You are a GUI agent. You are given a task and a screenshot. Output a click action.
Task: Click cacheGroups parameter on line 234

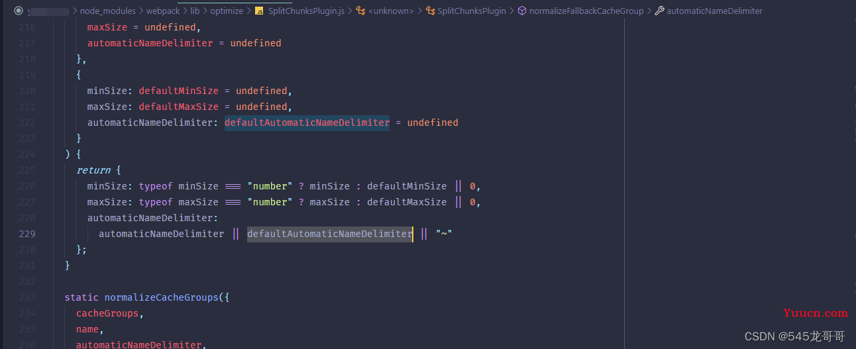pyautogui.click(x=107, y=313)
